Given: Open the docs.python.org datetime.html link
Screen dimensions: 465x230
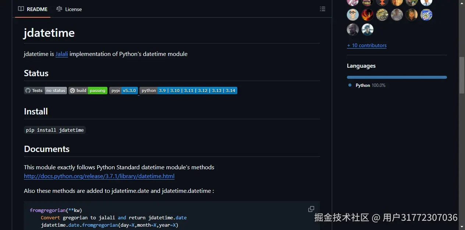Looking at the screenshot, I should click(x=99, y=176).
